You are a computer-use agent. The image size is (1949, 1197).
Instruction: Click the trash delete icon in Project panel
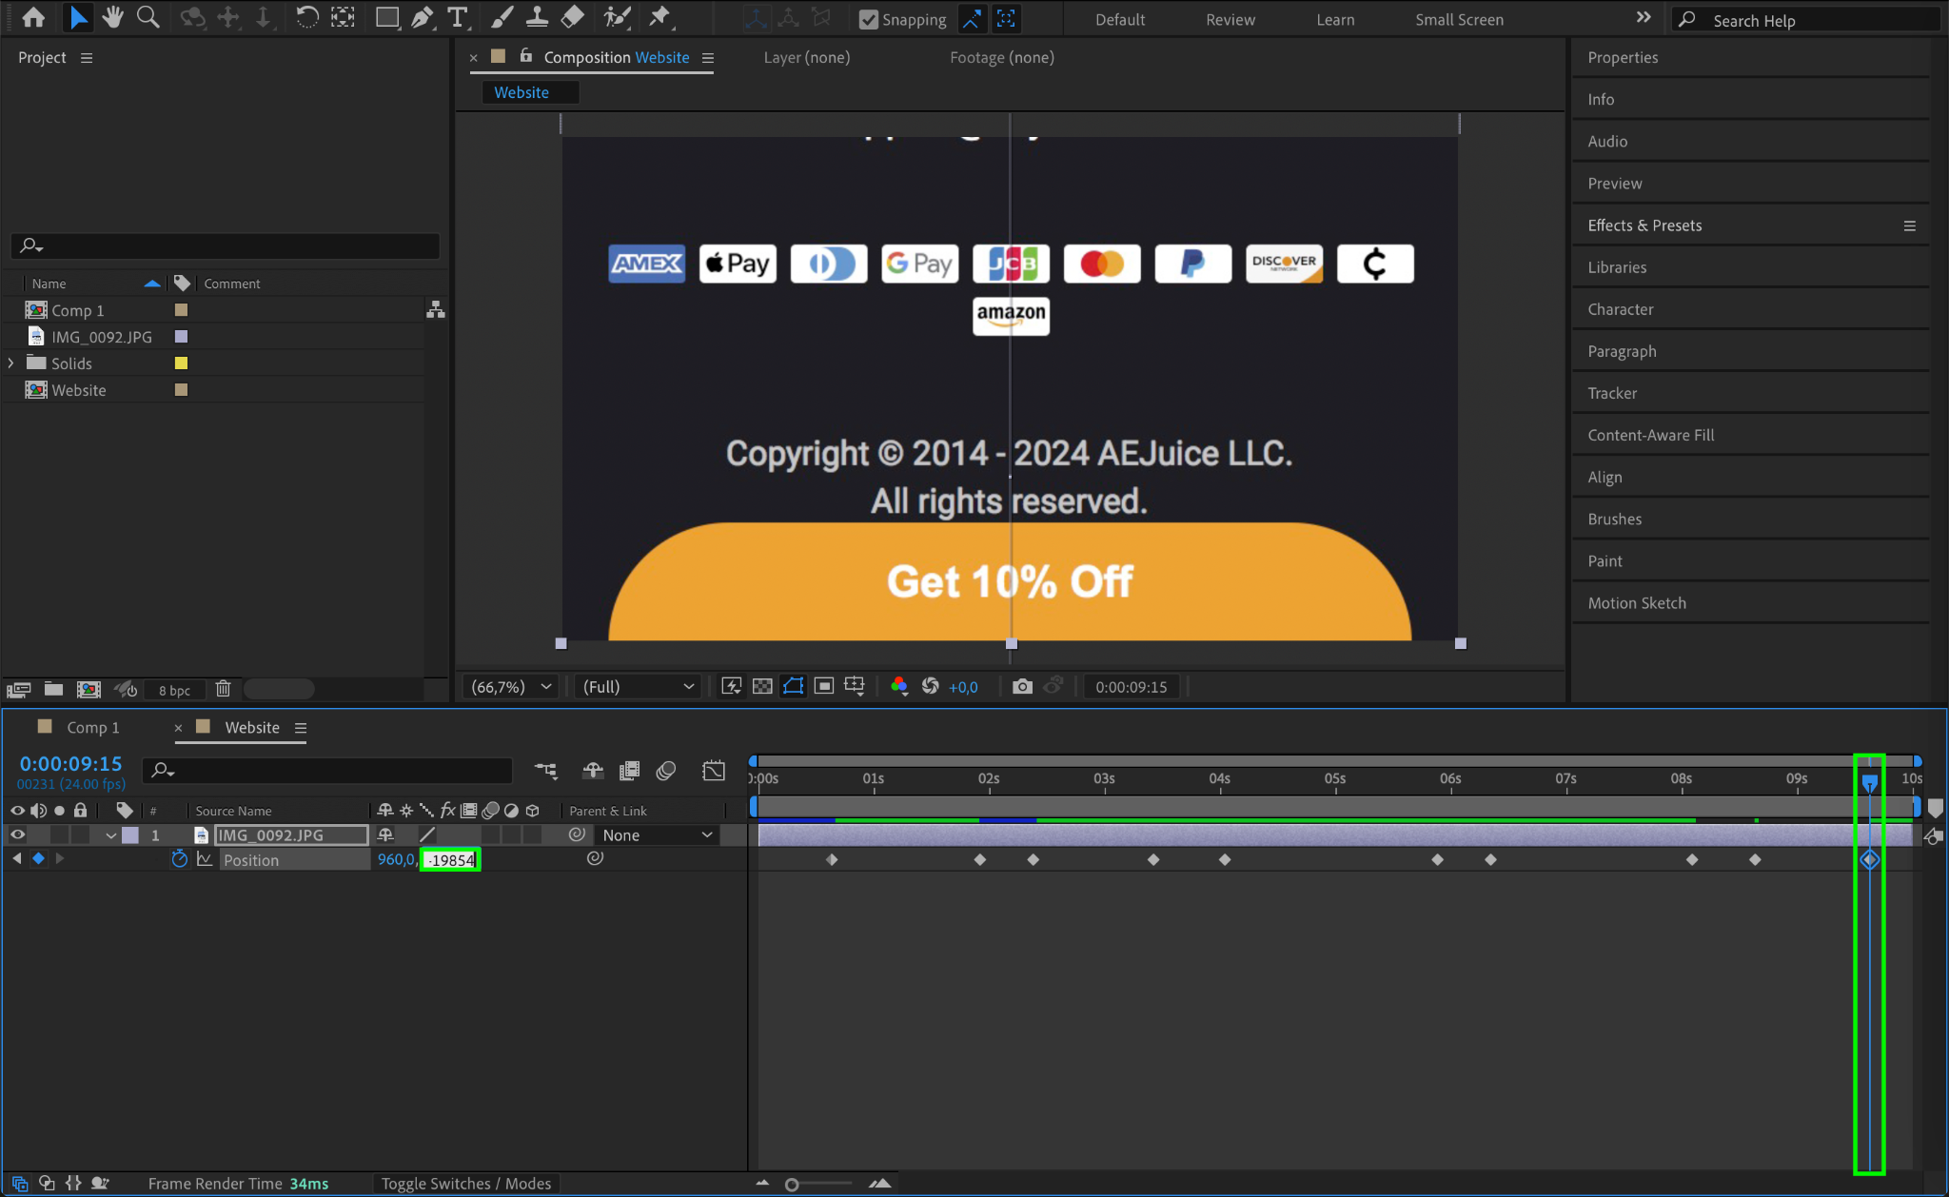coord(223,689)
